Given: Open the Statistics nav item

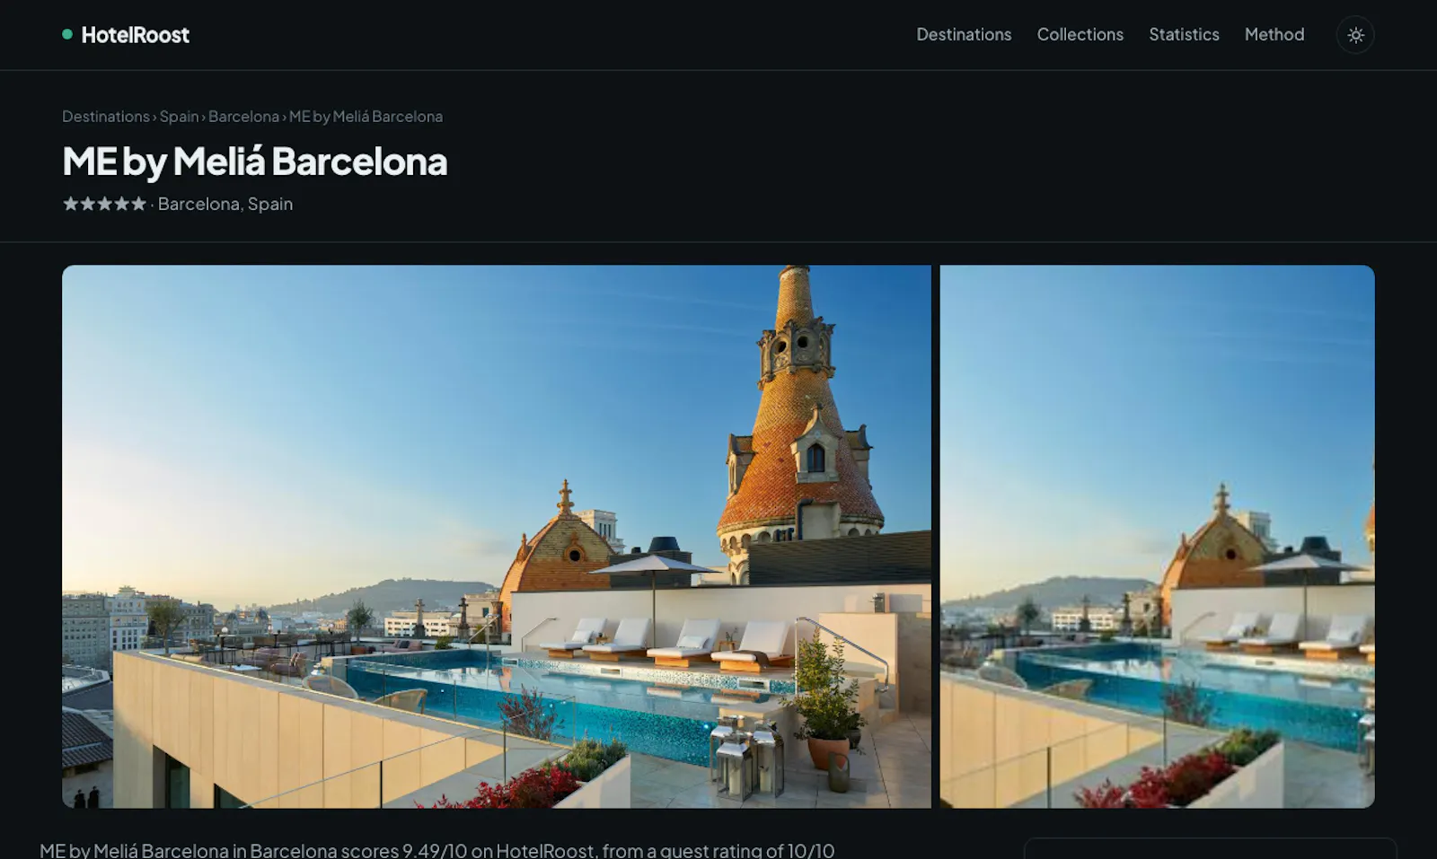Looking at the screenshot, I should click(1184, 34).
